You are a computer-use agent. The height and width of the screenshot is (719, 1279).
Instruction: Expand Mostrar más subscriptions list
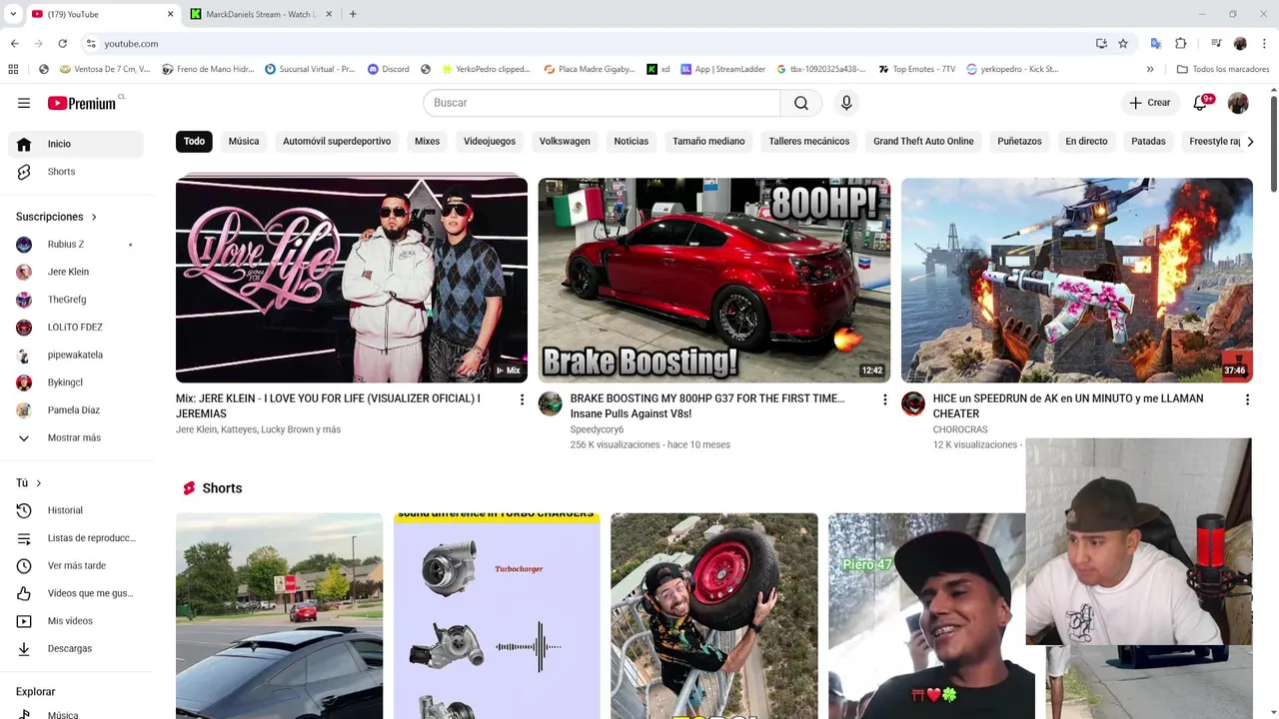[x=76, y=438]
